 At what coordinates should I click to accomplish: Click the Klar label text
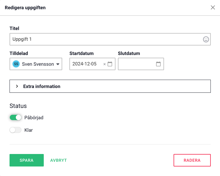(x=29, y=130)
